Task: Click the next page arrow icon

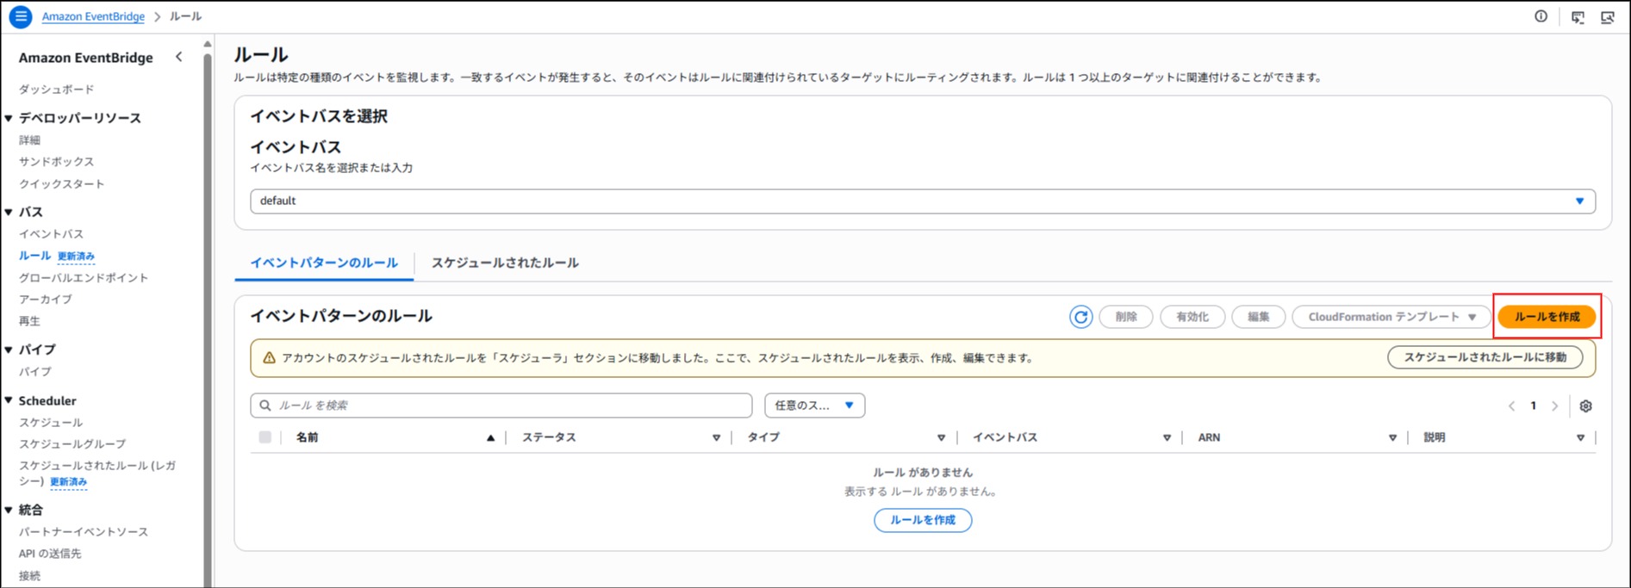Action: [x=1555, y=406]
